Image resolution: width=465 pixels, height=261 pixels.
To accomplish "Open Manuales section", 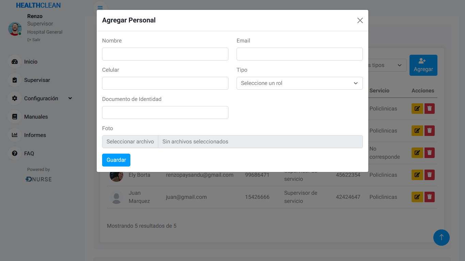I will pos(36,117).
